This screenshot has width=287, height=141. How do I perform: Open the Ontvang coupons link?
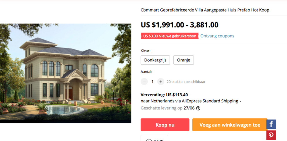click(217, 36)
